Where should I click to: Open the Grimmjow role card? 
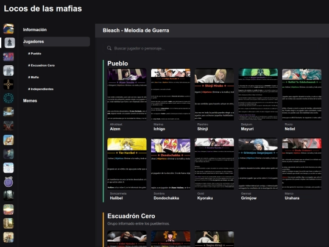coord(258,163)
